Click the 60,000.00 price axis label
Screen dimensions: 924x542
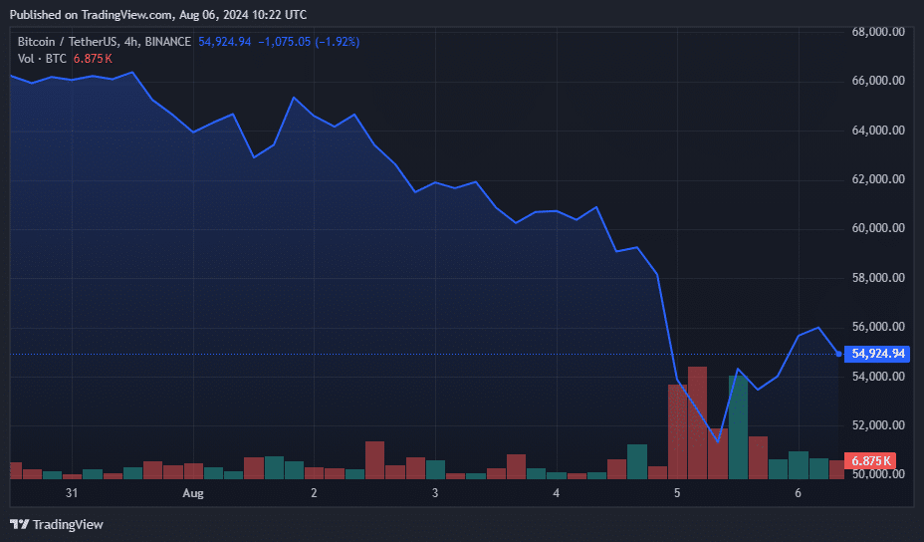click(x=878, y=228)
